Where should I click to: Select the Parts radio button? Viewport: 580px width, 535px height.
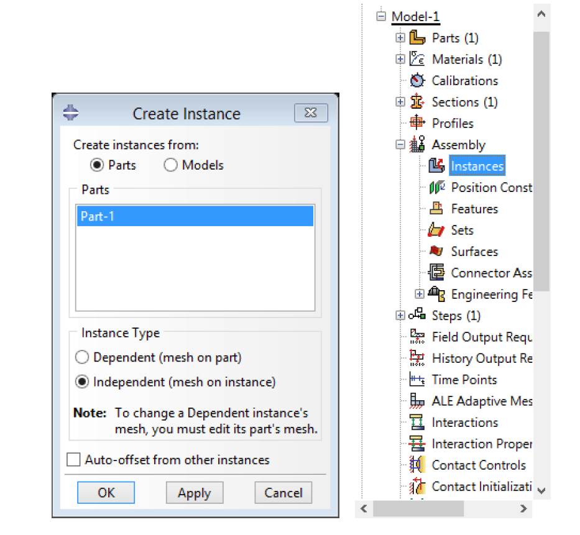click(x=97, y=165)
